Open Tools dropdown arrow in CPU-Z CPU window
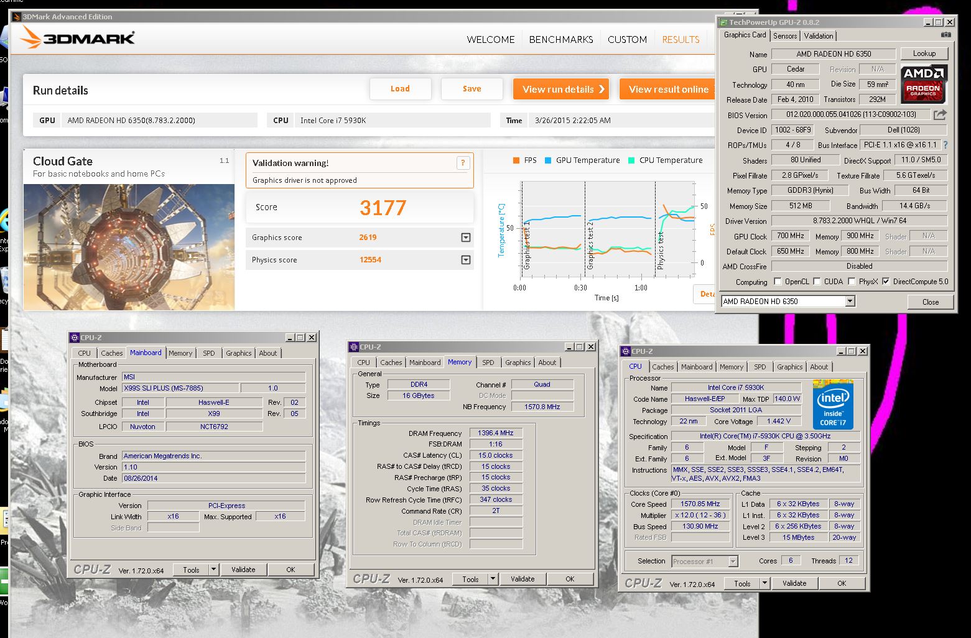 [764, 583]
